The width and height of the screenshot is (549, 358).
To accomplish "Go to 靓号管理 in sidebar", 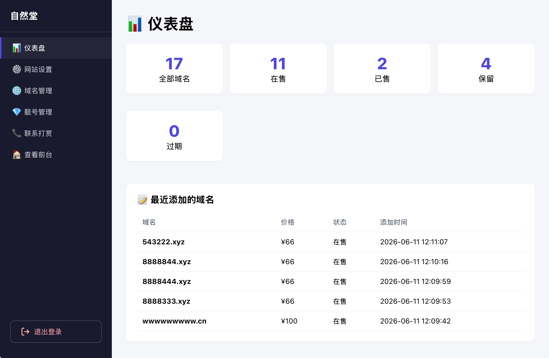I will click(x=56, y=112).
